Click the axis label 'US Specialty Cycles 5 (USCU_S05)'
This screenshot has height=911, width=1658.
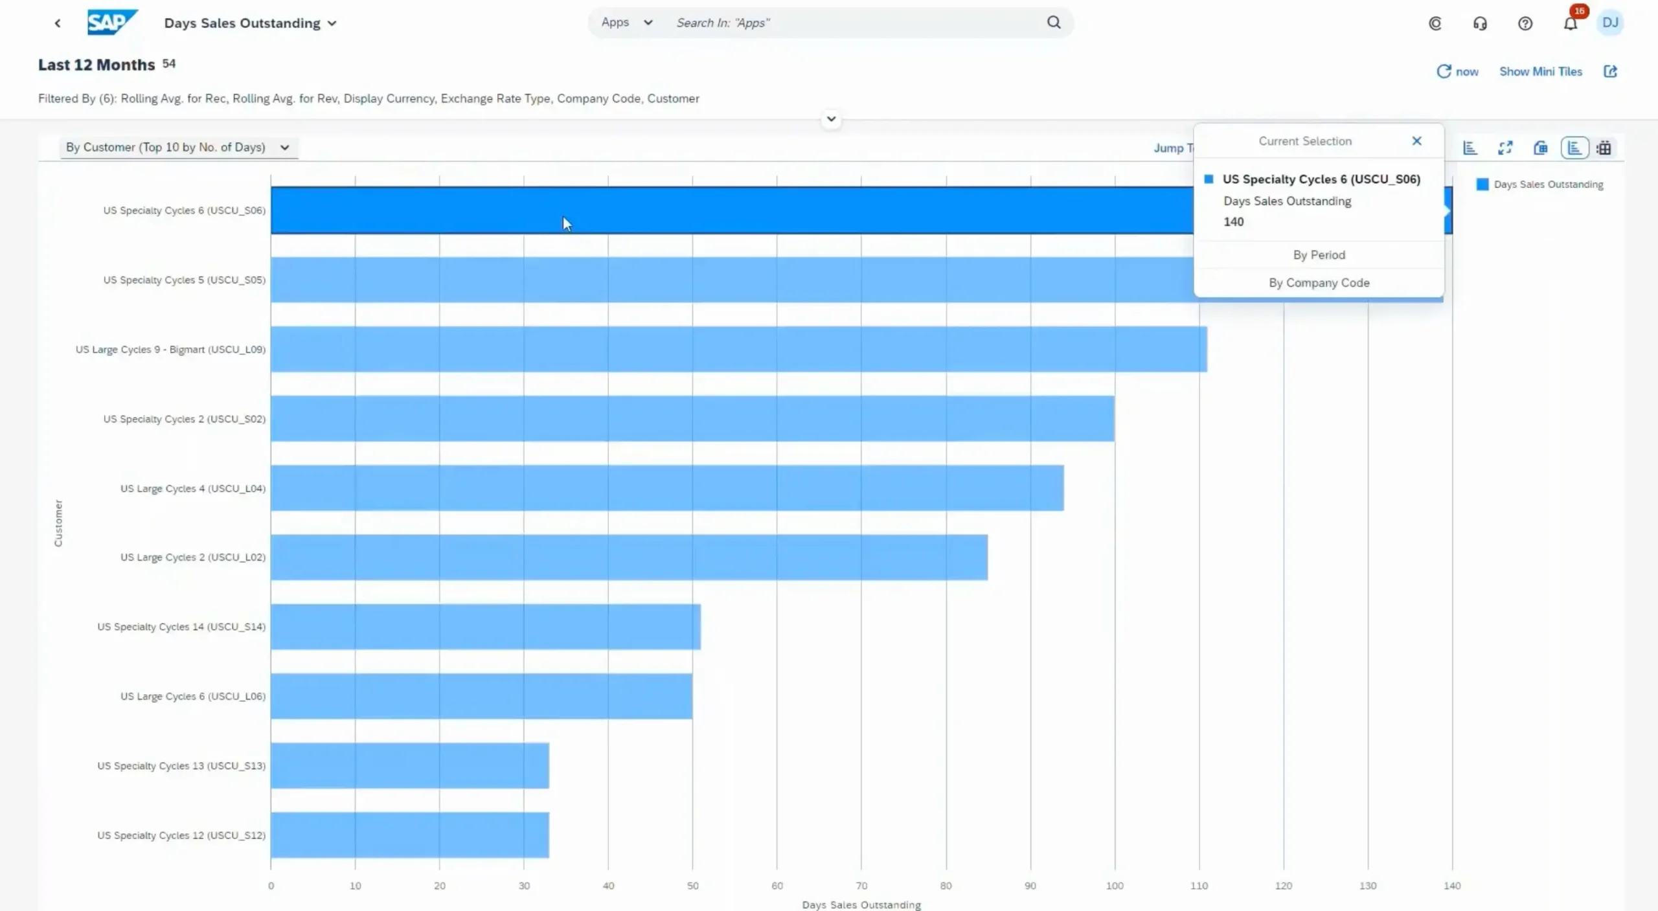[185, 280]
